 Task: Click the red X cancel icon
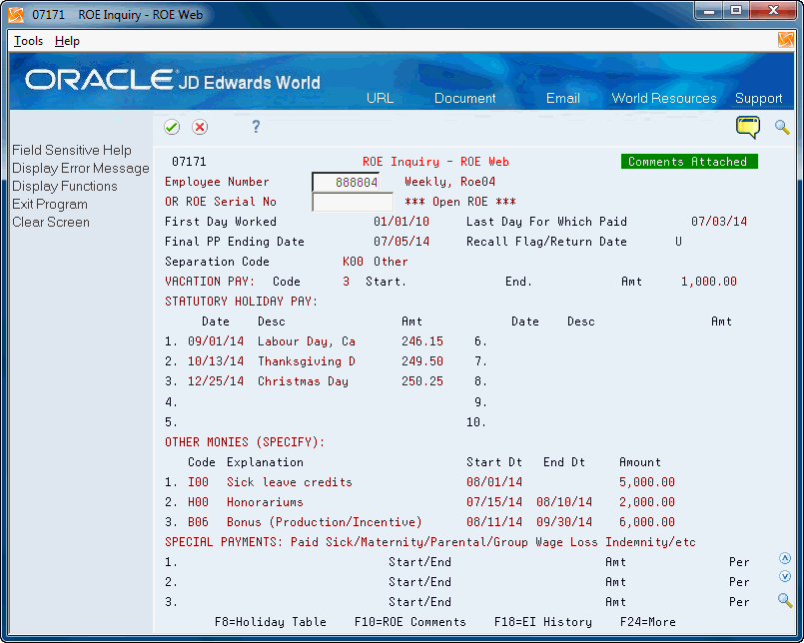(200, 127)
